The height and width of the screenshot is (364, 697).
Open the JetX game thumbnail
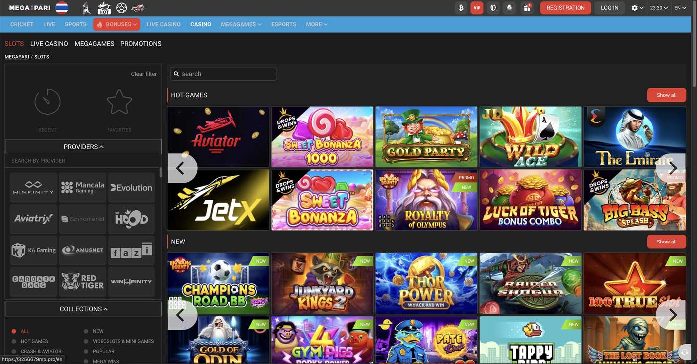[x=218, y=200]
